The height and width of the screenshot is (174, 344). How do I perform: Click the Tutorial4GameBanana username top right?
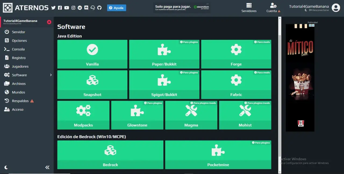pyautogui.click(x=309, y=6)
